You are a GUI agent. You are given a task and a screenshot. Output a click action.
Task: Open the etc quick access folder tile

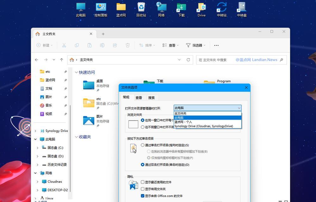coord(101,103)
